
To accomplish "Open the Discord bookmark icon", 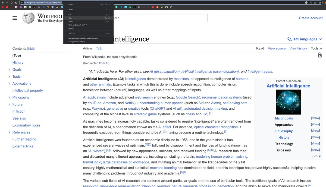I will pos(57,7).
